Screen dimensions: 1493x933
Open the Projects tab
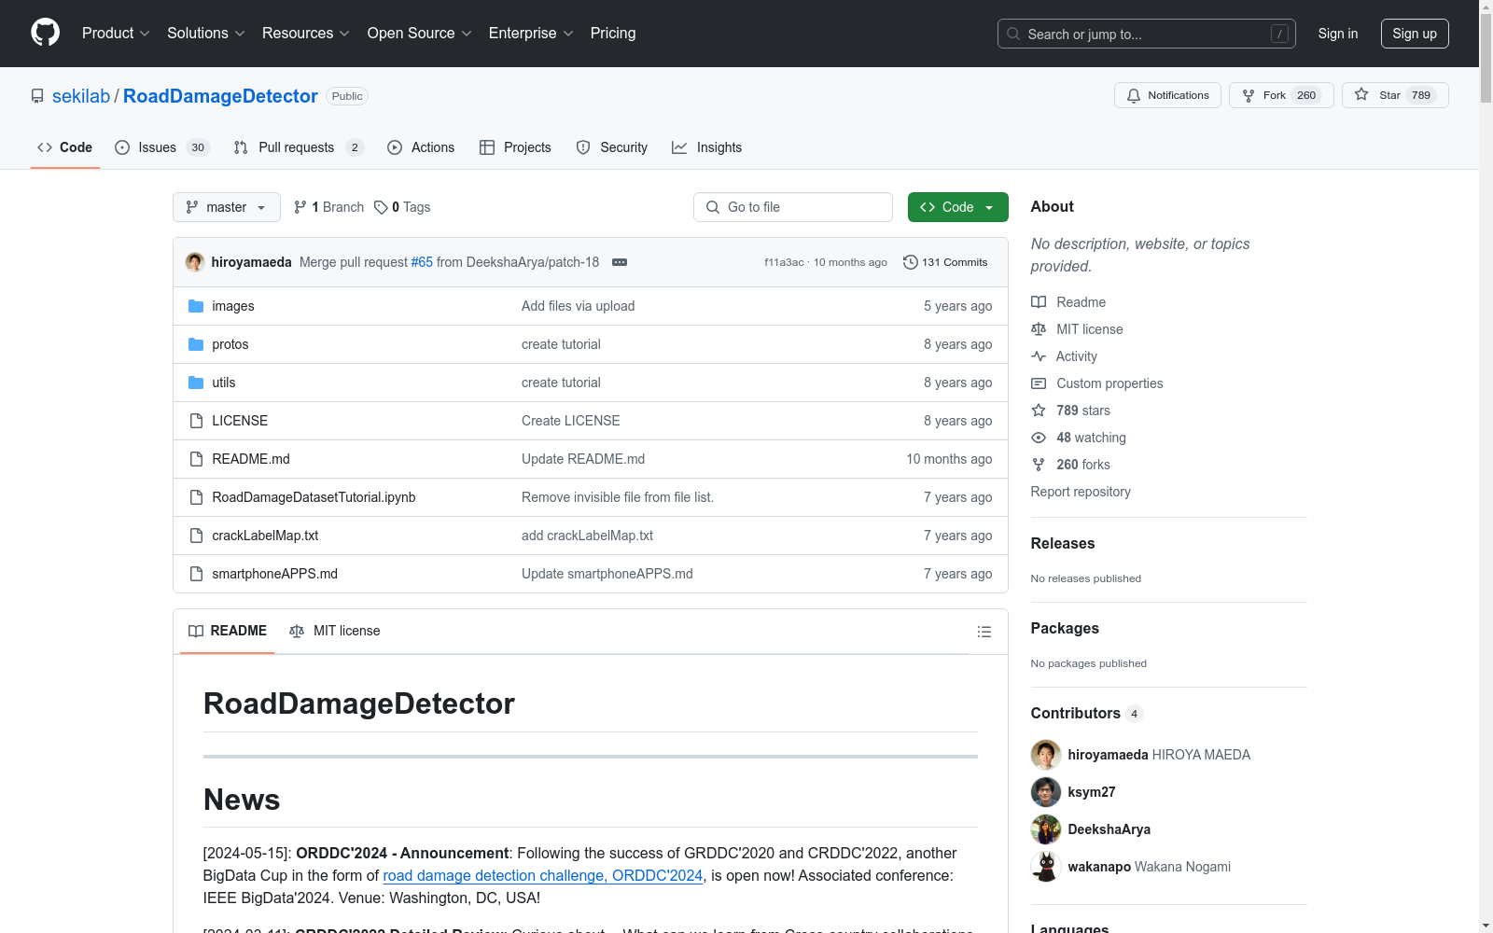tap(515, 147)
